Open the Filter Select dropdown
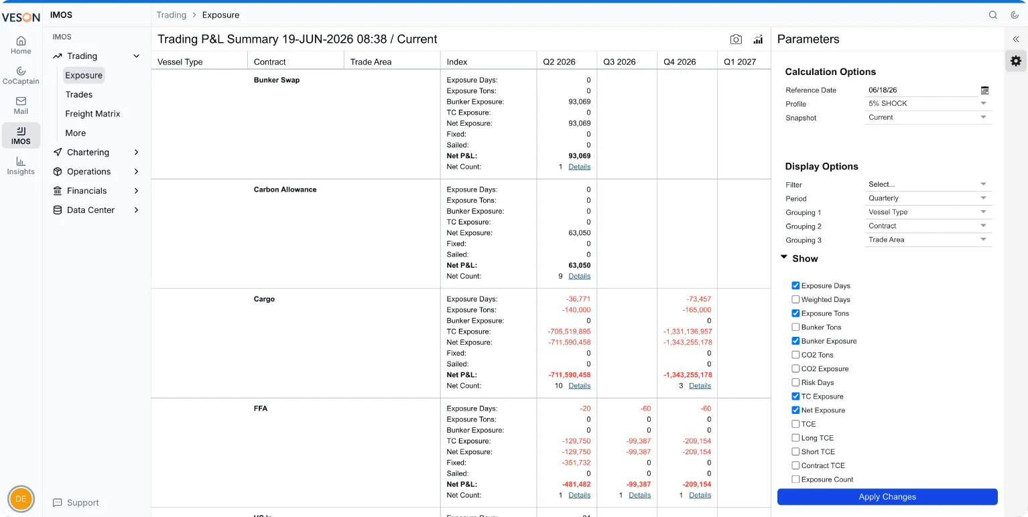Image resolution: width=1028 pixels, height=517 pixels. (x=928, y=184)
